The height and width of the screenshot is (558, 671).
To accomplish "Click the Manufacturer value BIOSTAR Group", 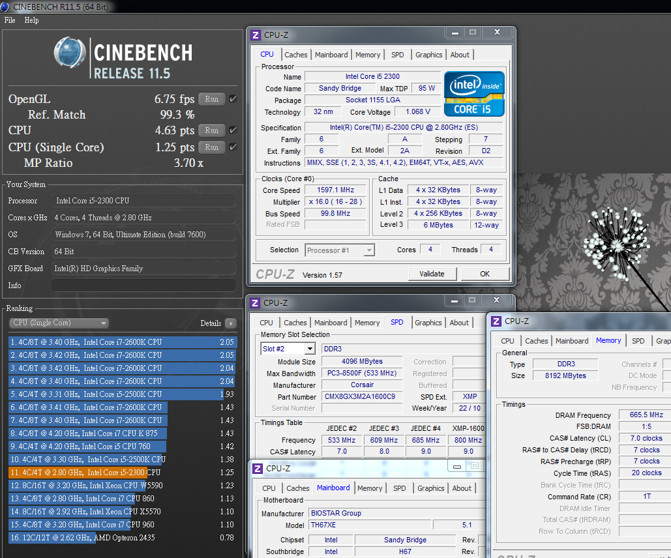I will (x=396, y=513).
